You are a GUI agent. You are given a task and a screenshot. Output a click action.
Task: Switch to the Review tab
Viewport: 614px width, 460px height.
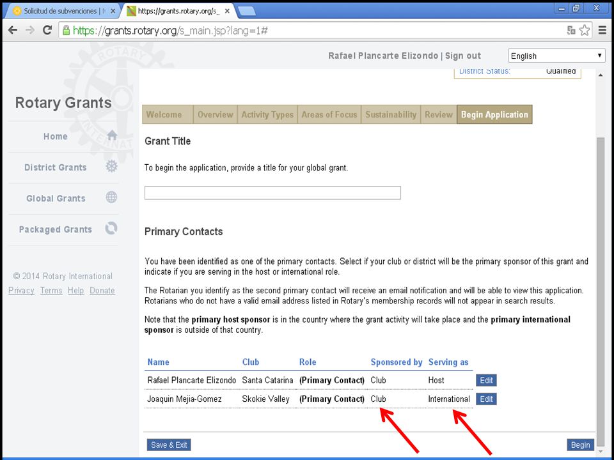(x=439, y=114)
